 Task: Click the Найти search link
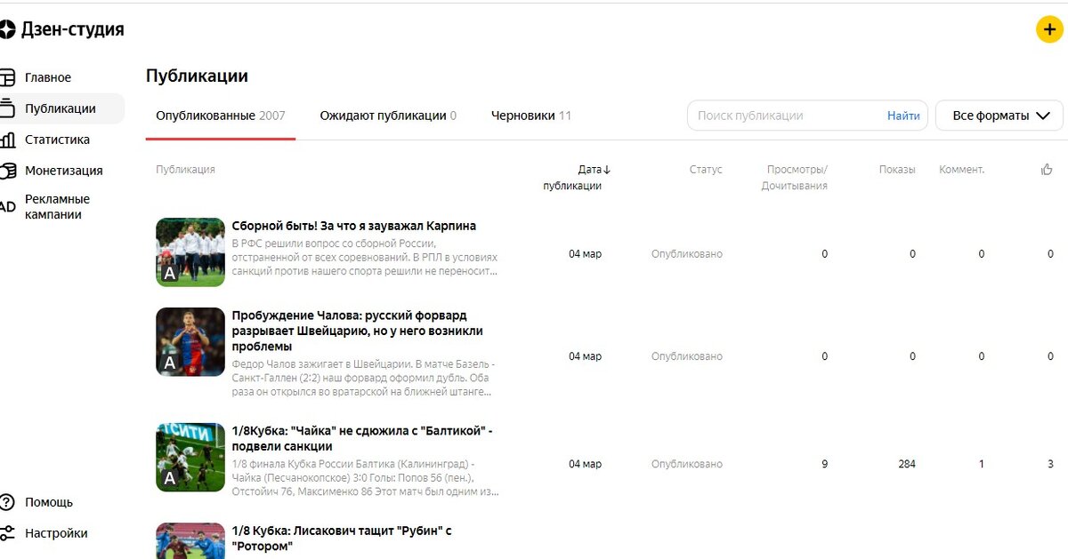[902, 116]
